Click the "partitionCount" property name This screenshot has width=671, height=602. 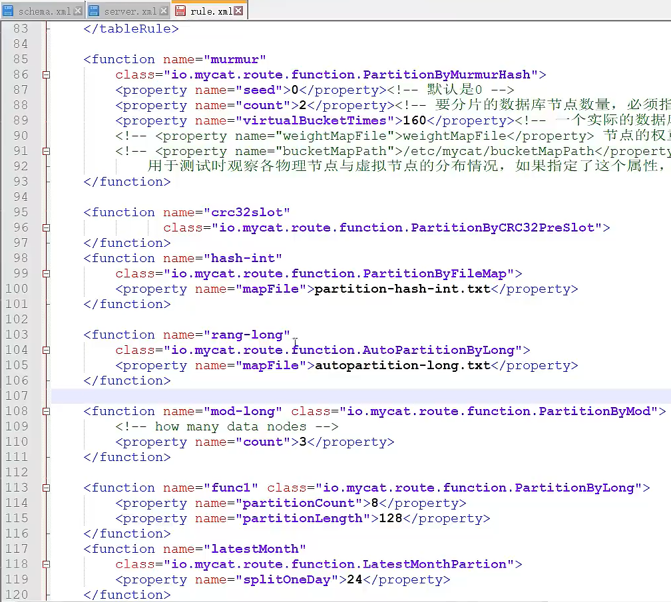299,504
